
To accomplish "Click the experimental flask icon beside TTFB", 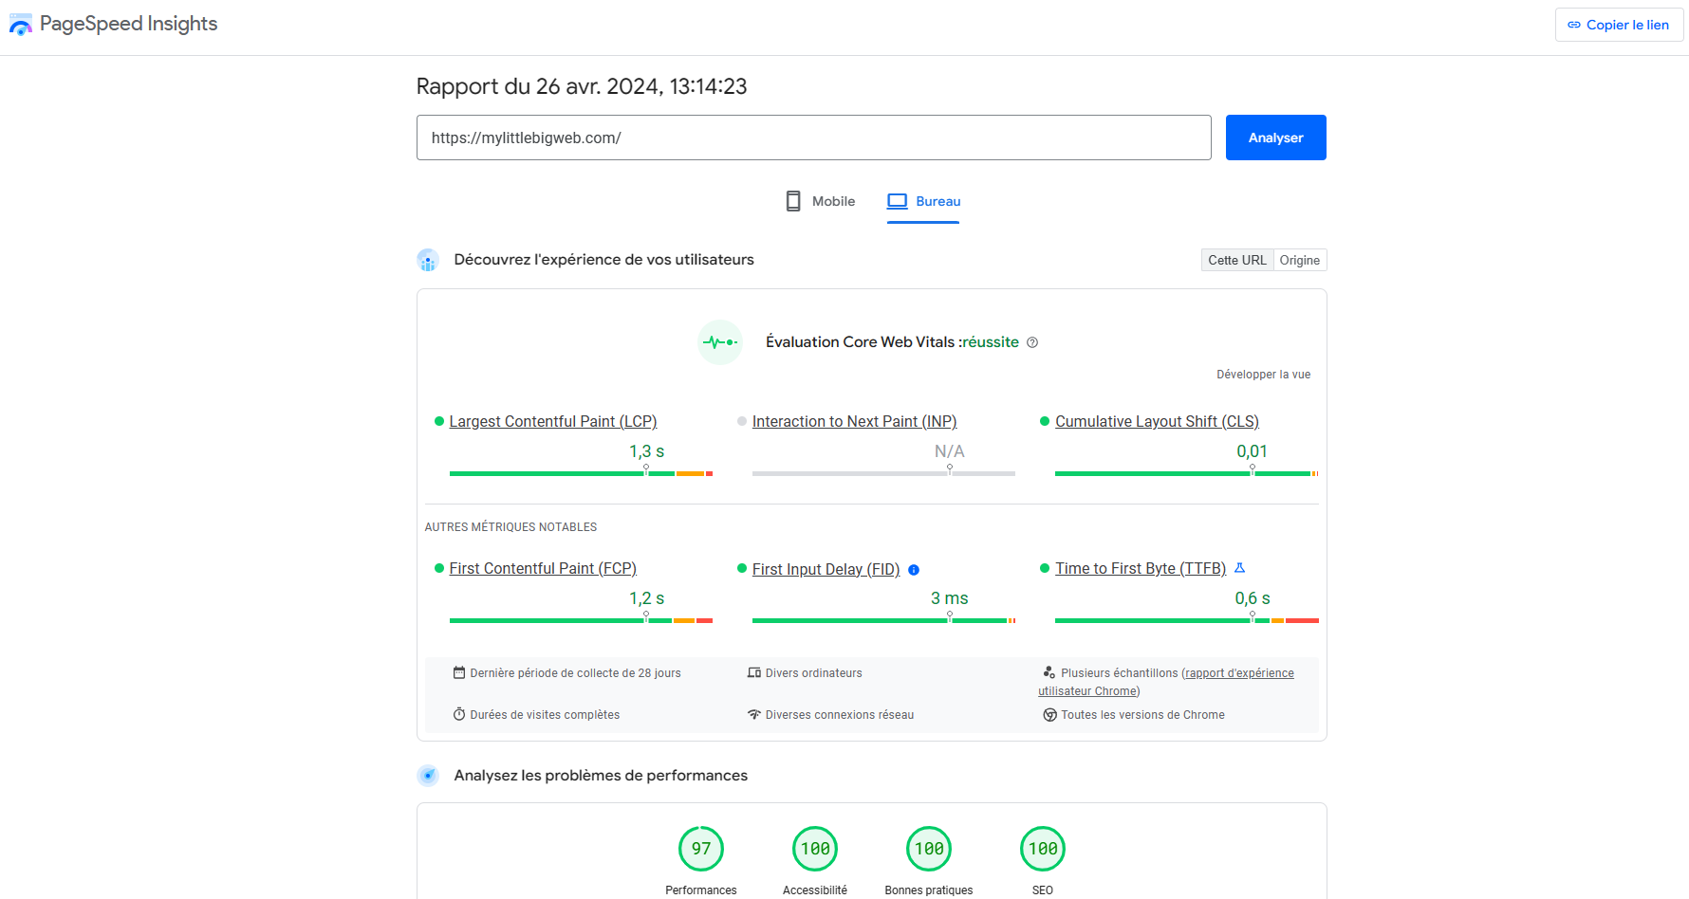I will click(x=1239, y=568).
